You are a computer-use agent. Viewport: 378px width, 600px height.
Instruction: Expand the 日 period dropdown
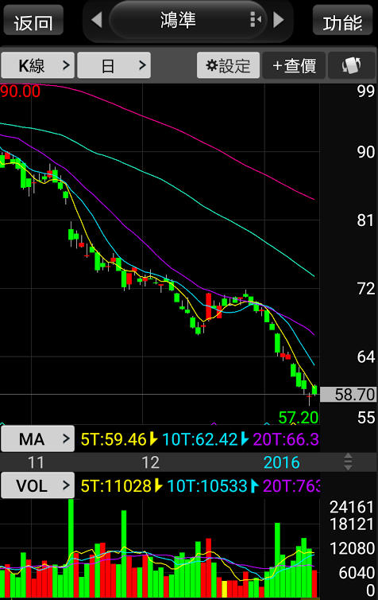pyautogui.click(x=114, y=65)
